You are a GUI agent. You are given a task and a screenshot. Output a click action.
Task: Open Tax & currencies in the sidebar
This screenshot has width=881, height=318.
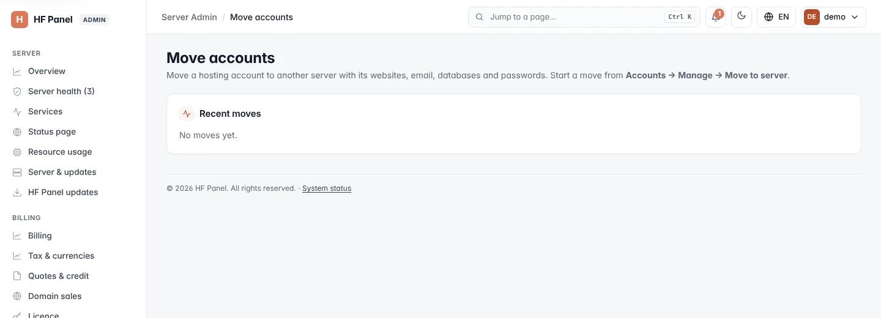pos(73,256)
